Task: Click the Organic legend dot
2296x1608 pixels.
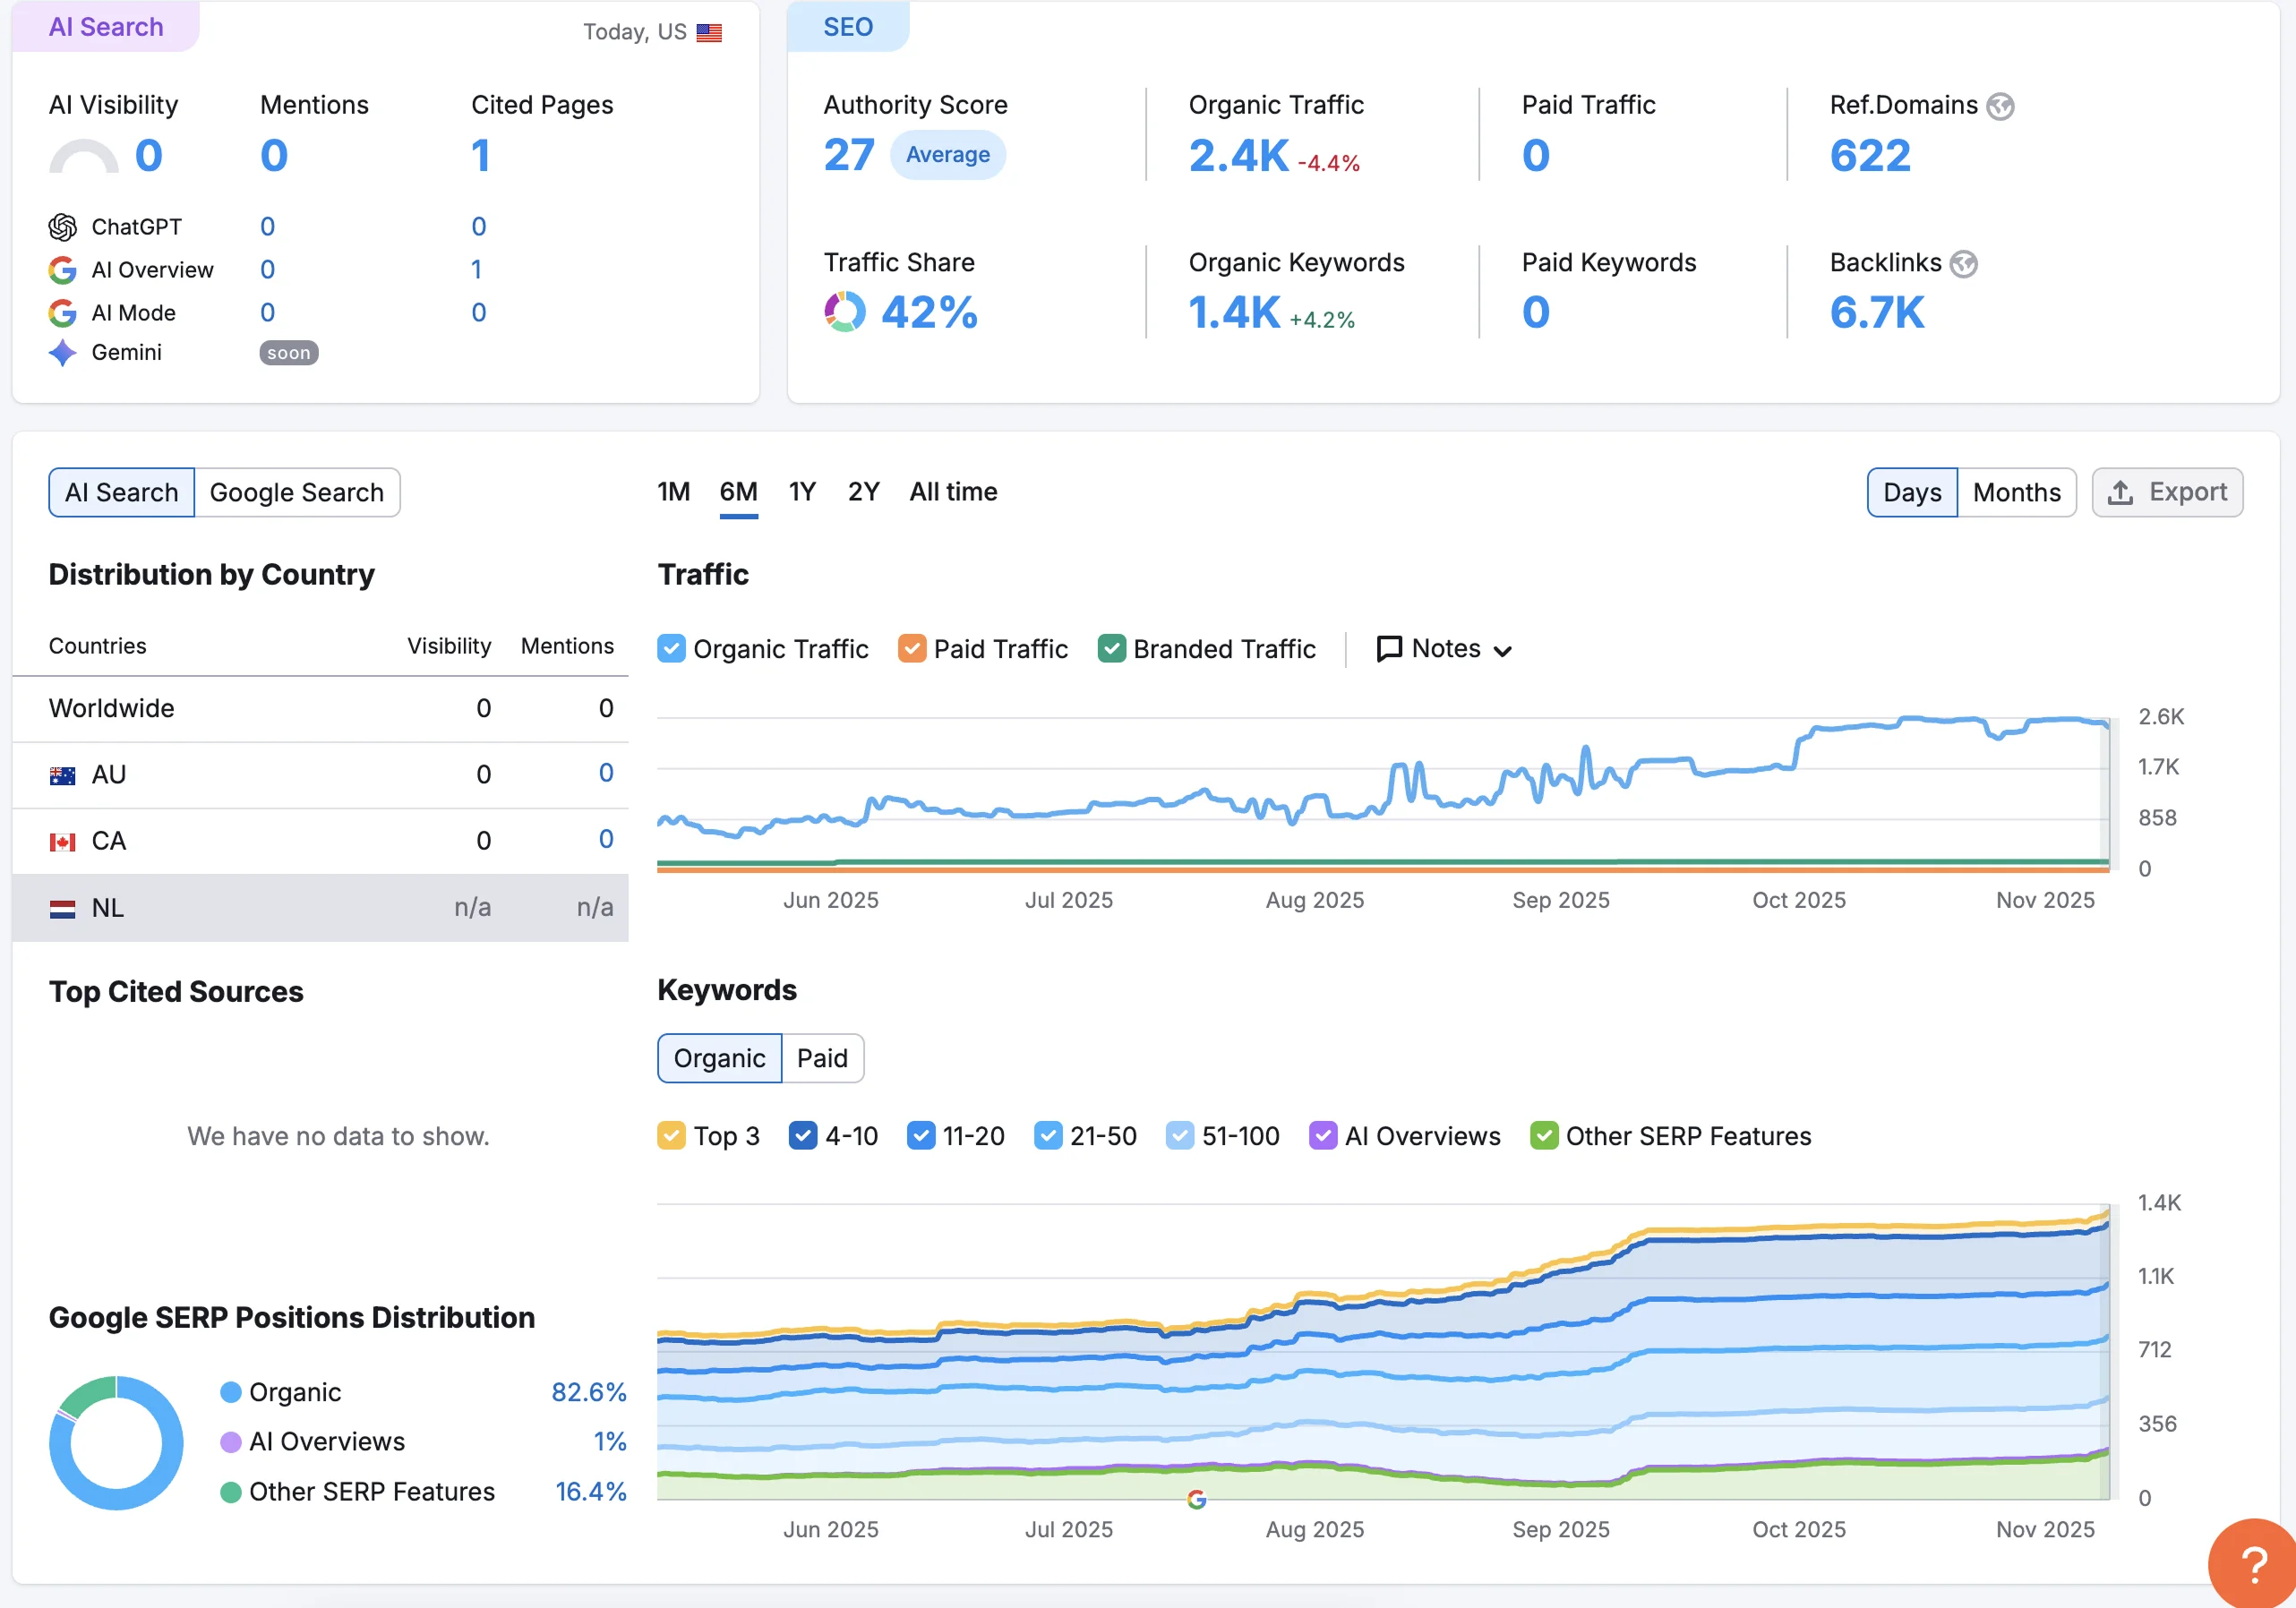Action: (231, 1392)
